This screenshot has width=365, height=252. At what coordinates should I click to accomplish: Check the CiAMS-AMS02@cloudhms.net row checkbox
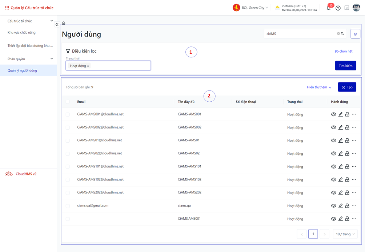point(68,154)
